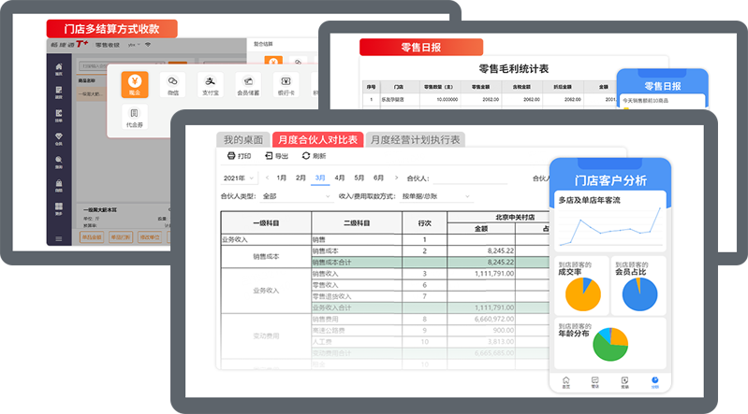Select the 1月 month
Screen dimensions: 748x414
coord(282,178)
